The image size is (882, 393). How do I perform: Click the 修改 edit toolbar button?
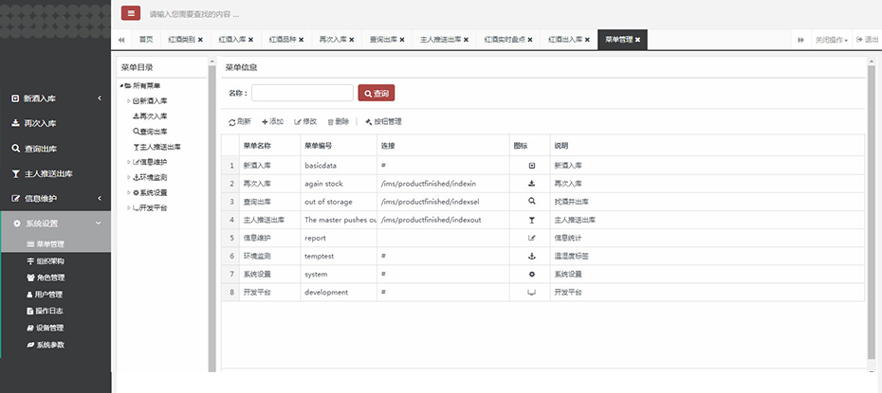305,122
